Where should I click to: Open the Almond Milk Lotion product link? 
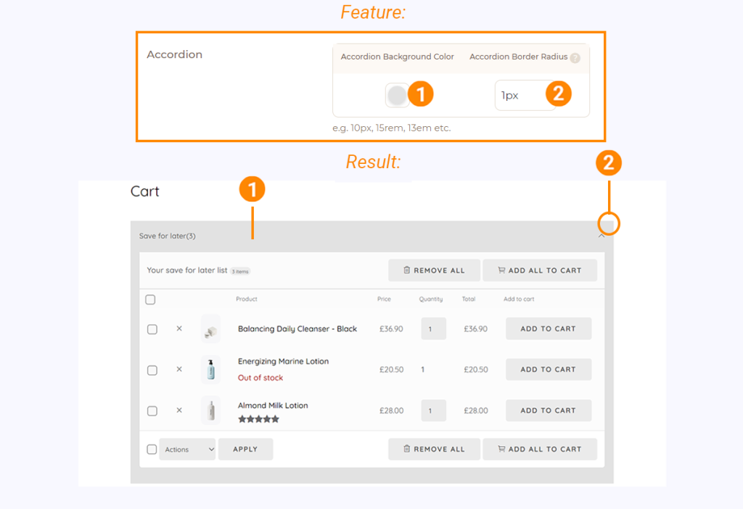[x=273, y=405]
